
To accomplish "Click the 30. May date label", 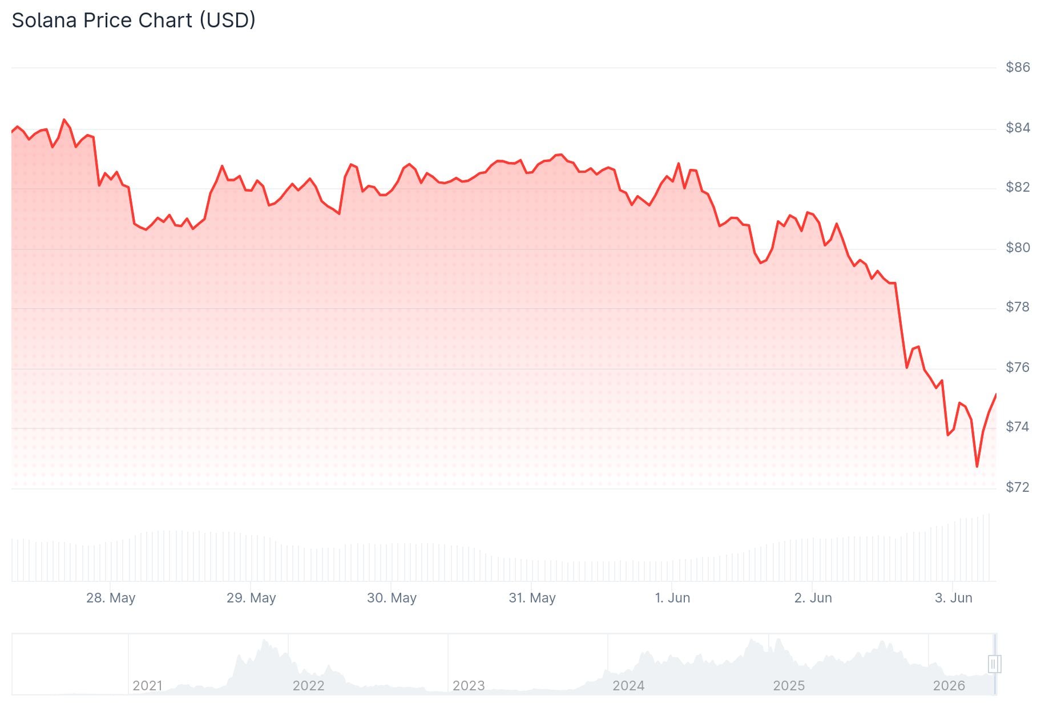I will pos(392,598).
